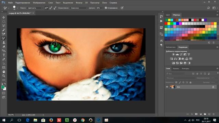Open the Adjustments panel flyout menu
Image resolution: width=219 pixels, height=123 pixels.
click(217, 47)
